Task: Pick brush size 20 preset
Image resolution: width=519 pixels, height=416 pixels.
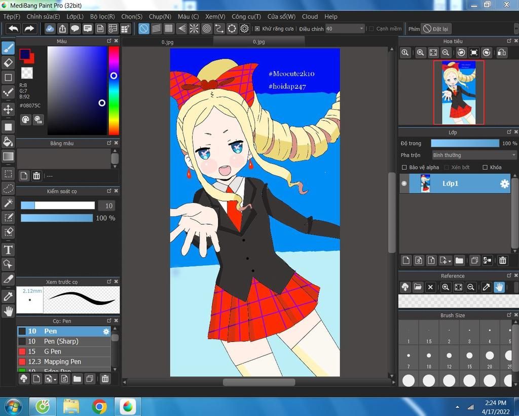Action: click(490, 358)
